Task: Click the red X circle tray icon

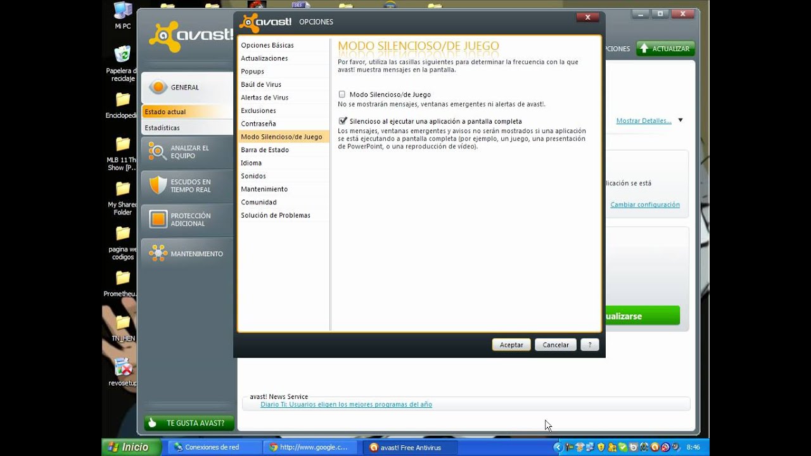Action: coord(665,447)
